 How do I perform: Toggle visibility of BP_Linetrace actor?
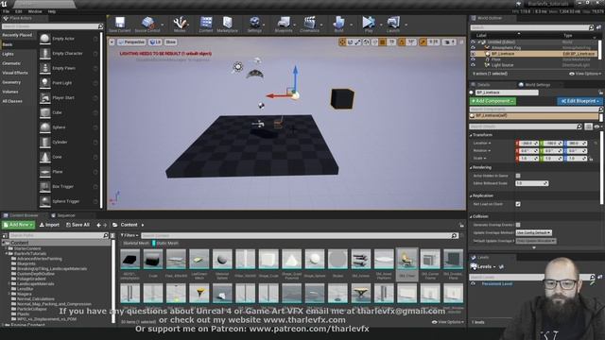[x=473, y=54]
